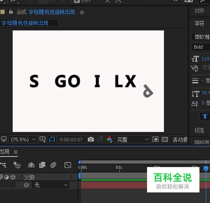This screenshot has height=203, width=210.
Task: Click the 父级 column header
Action: (x=29, y=177)
